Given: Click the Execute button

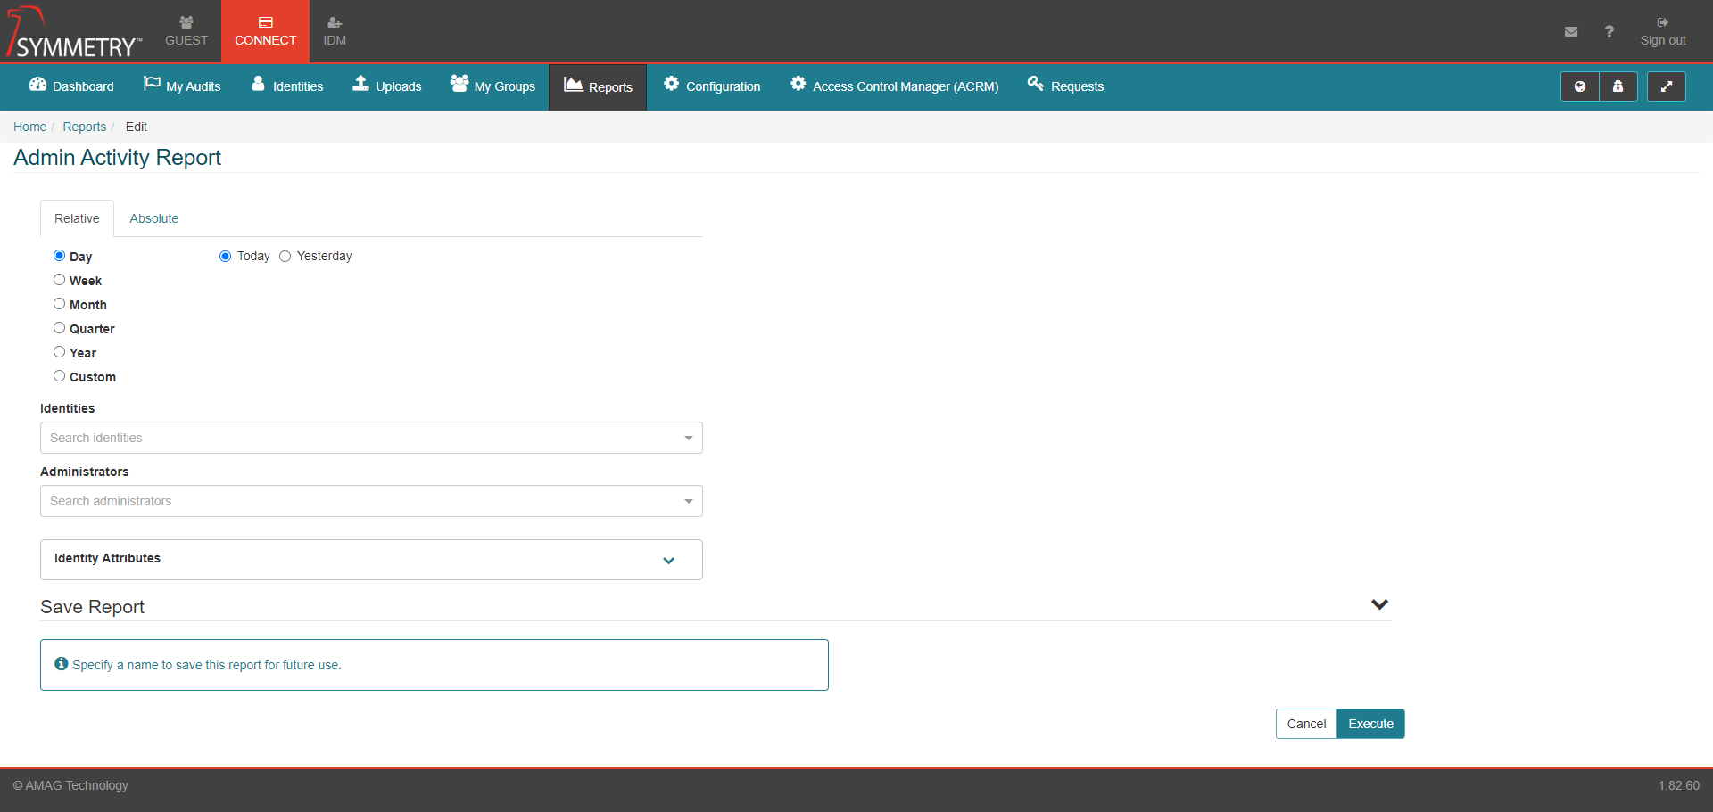Looking at the screenshot, I should pyautogui.click(x=1370, y=724).
